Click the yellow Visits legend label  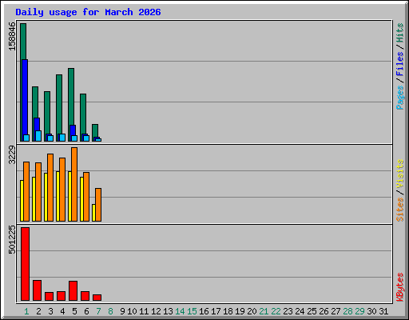point(400,174)
